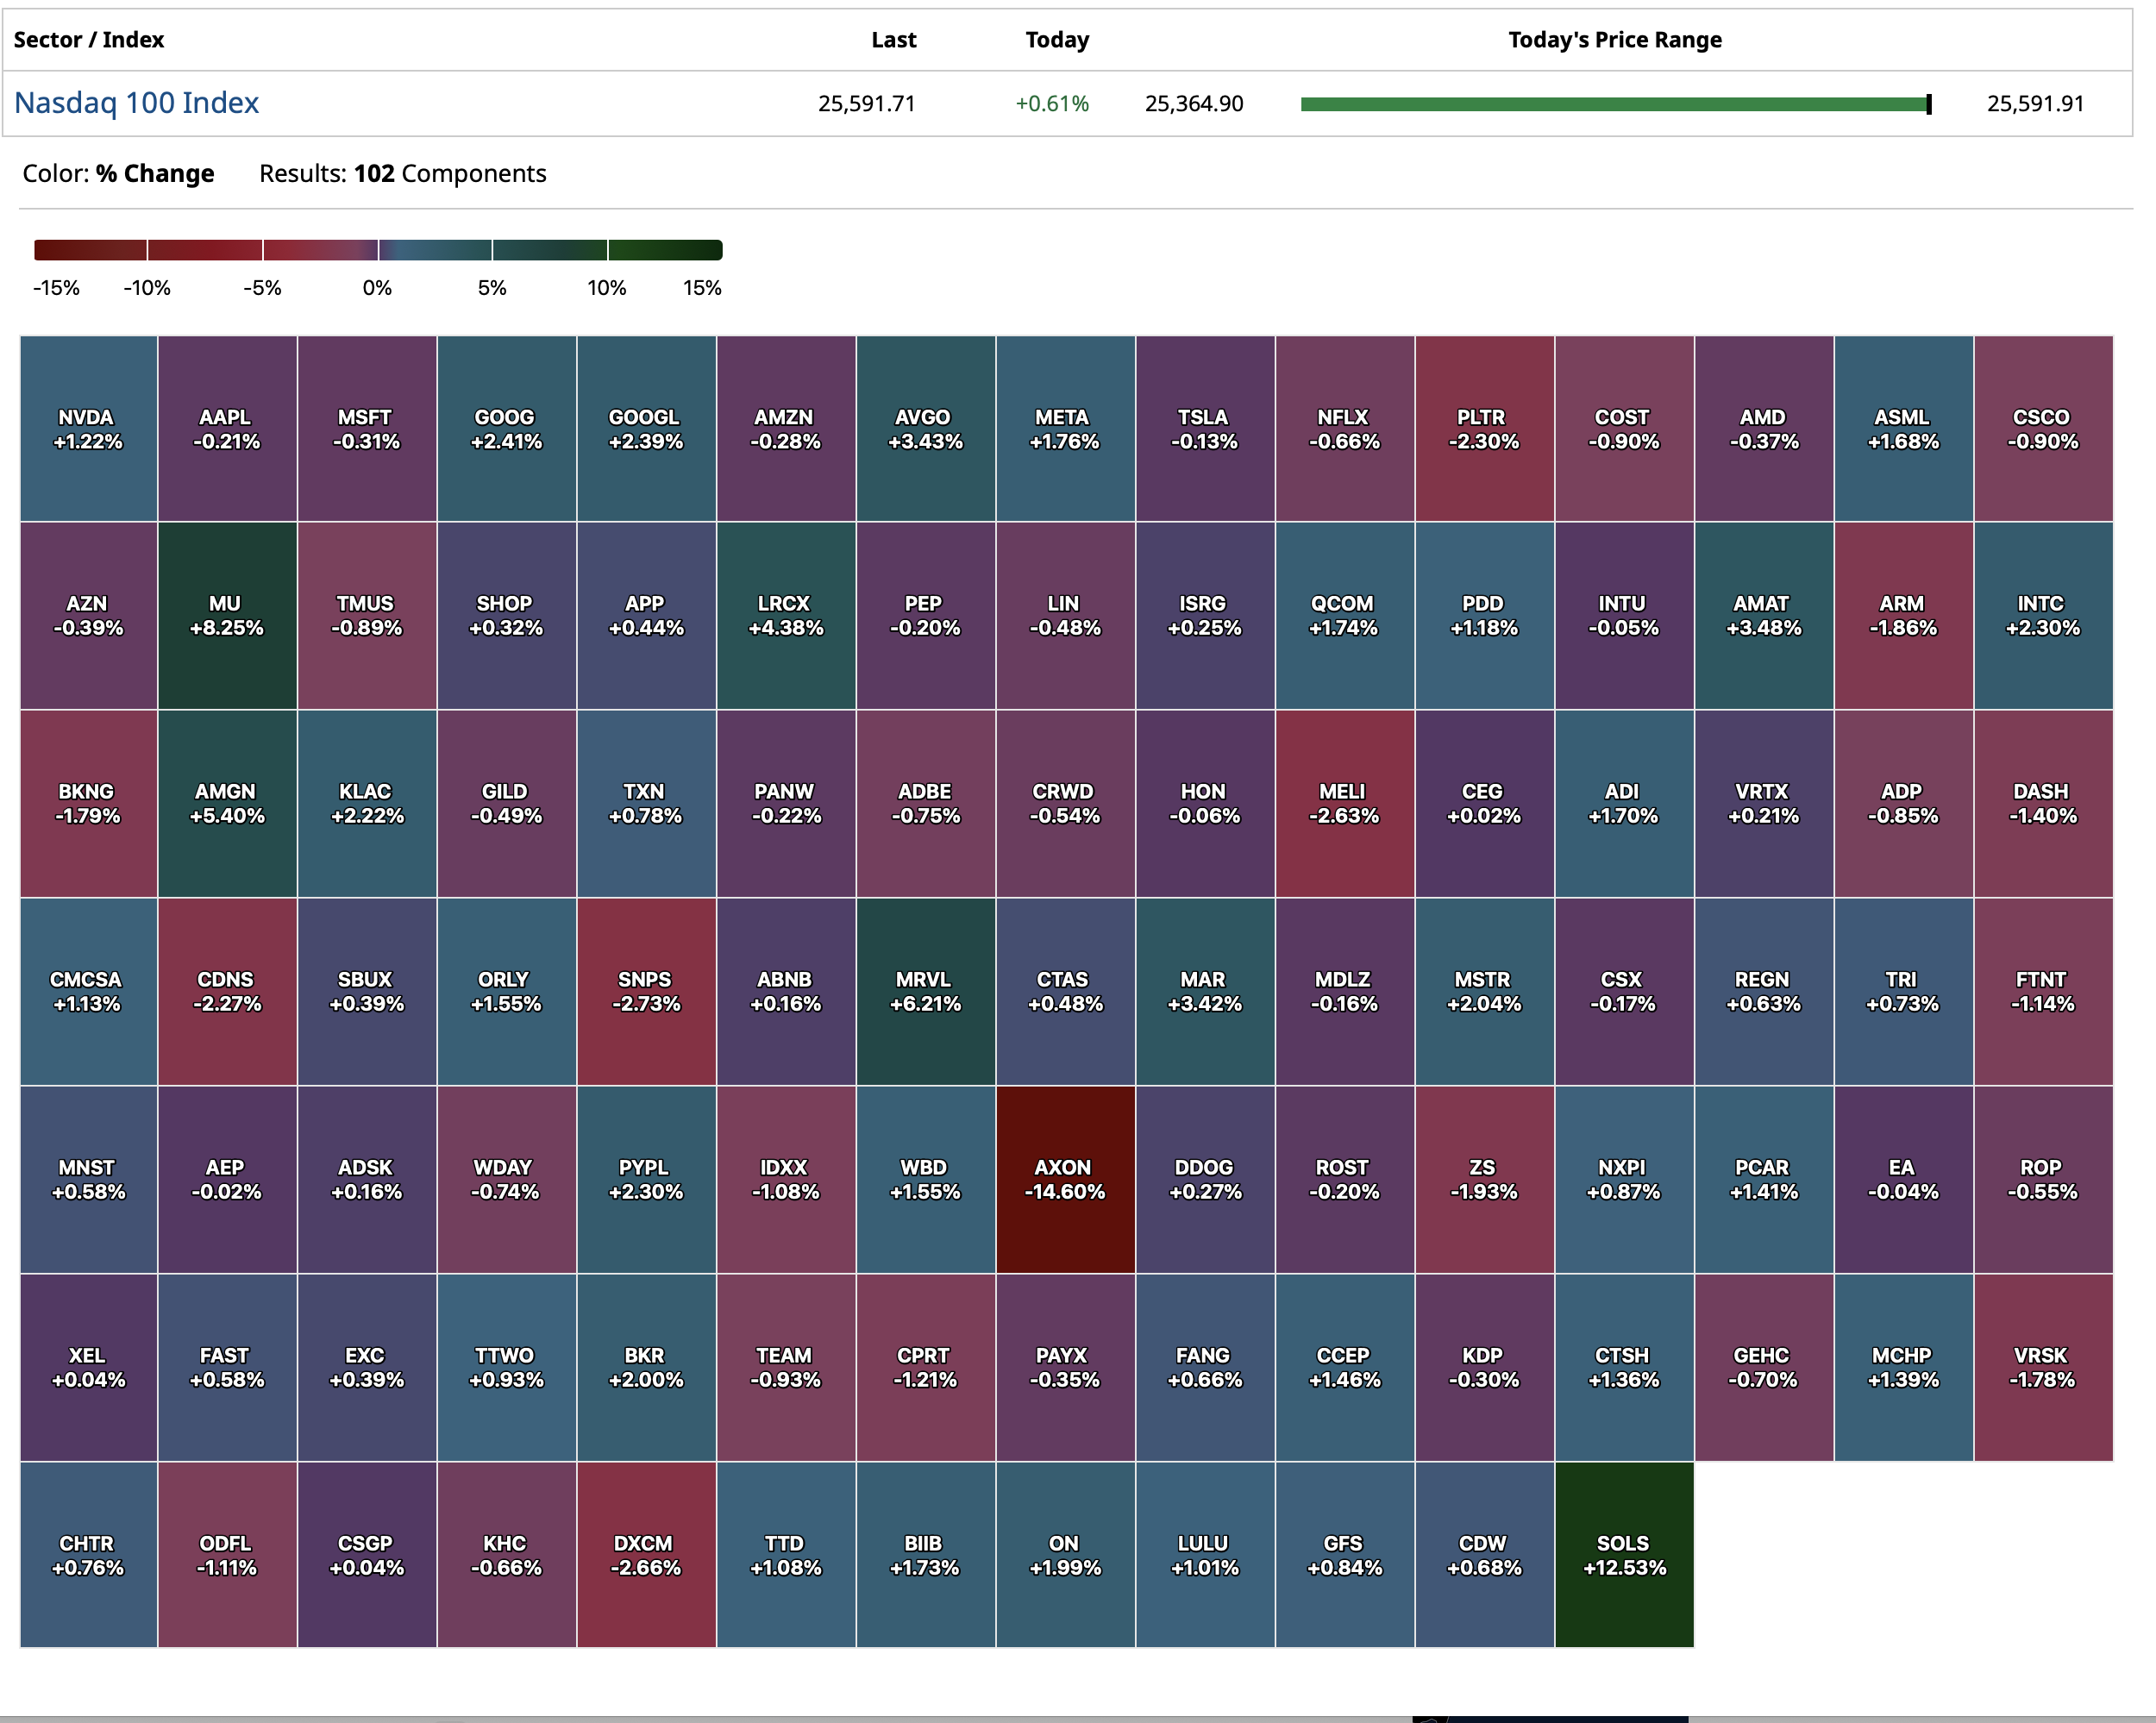Click the NVDA heatmap tile

pyautogui.click(x=88, y=429)
